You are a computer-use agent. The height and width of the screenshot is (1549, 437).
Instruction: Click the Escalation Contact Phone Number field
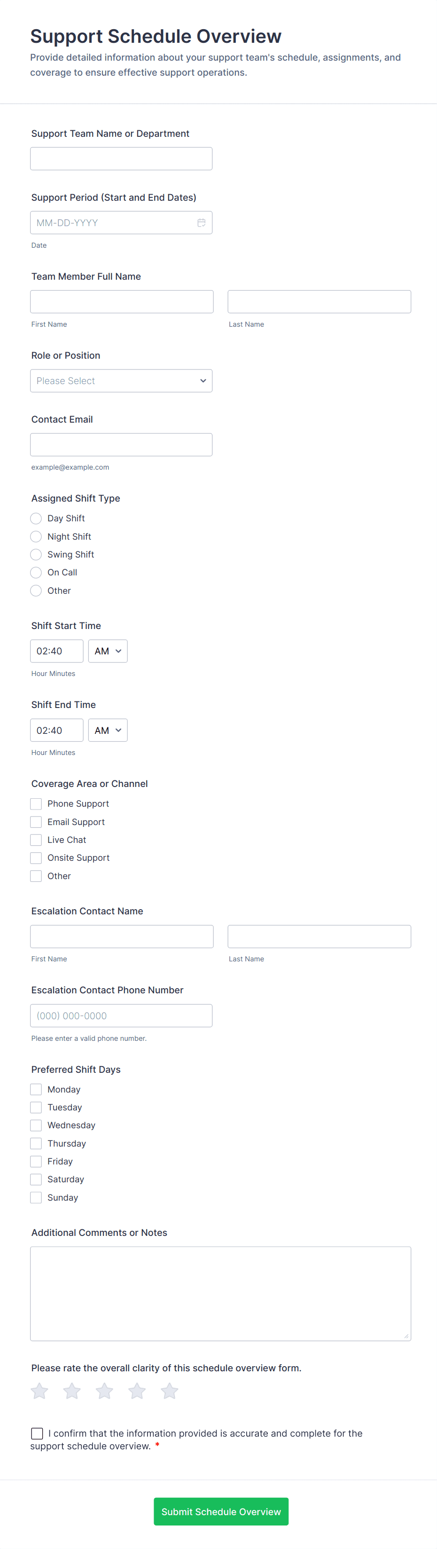coord(121,1015)
